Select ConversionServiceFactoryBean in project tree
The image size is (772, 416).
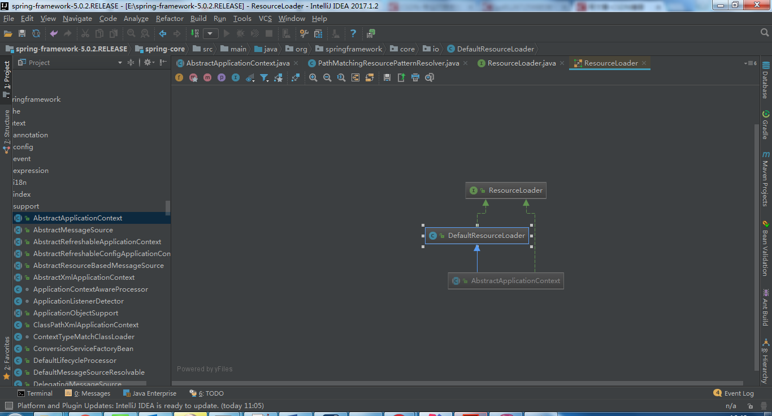[x=83, y=349]
